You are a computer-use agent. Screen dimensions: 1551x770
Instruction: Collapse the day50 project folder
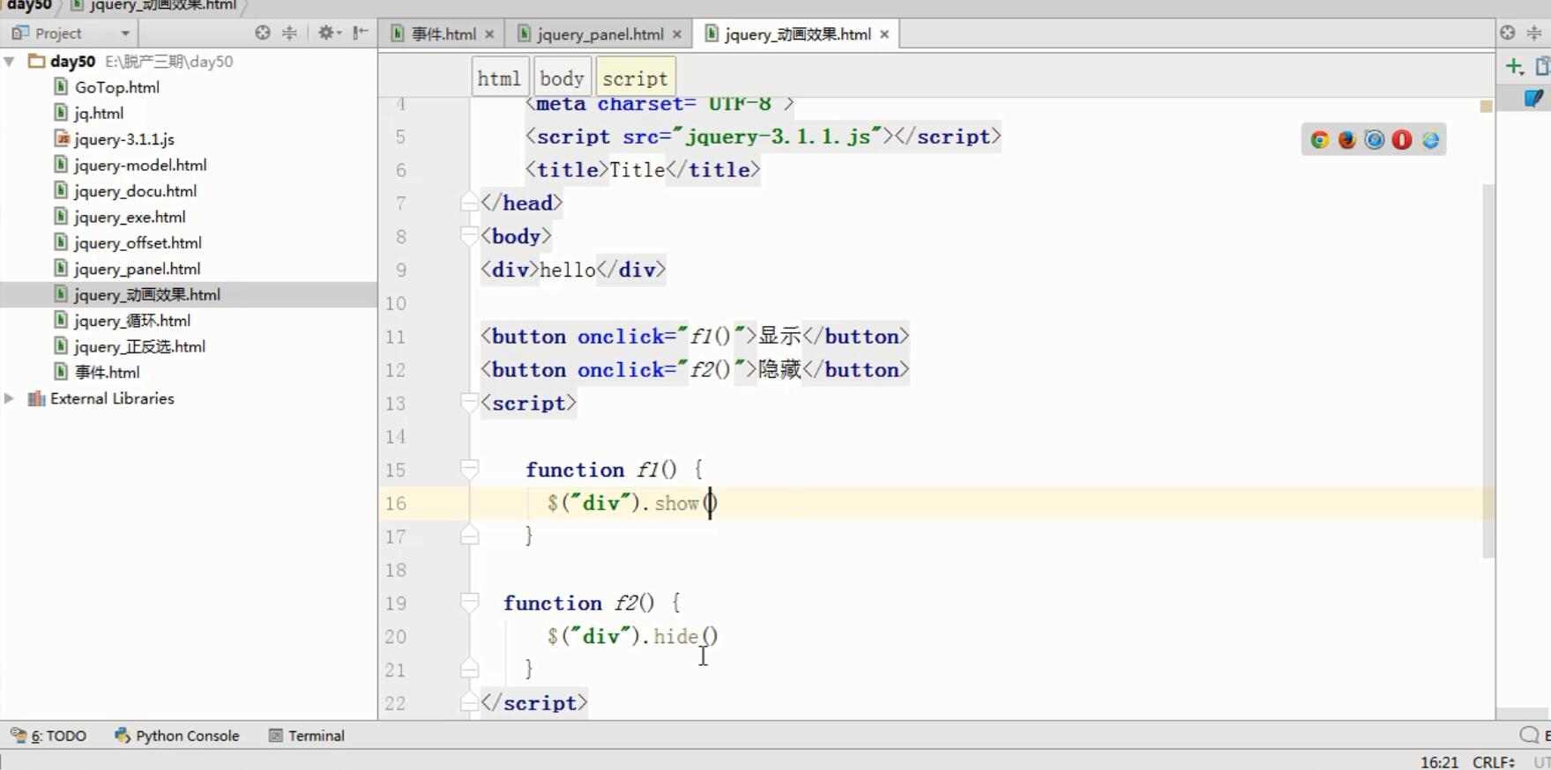click(x=10, y=62)
